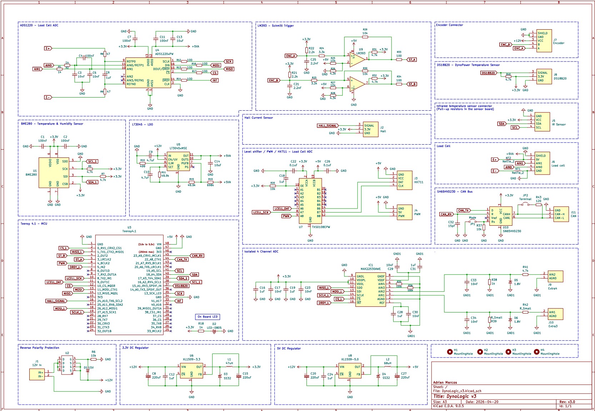Viewport: 595px width, 411px height.
Task: Select the H1 MountingHole symbol
Action: tap(450, 352)
